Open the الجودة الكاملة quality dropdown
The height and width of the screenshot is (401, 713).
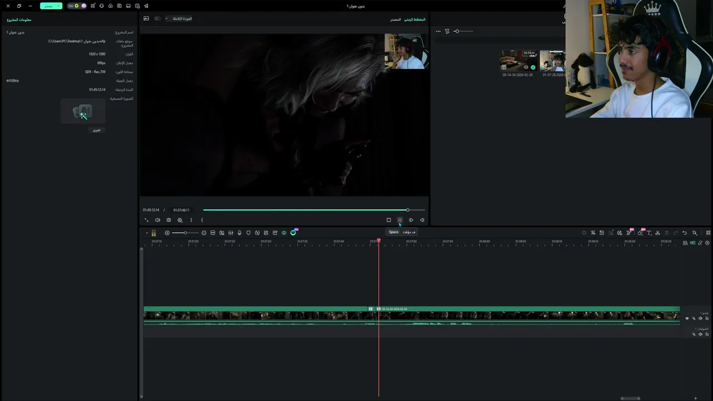tap(179, 18)
